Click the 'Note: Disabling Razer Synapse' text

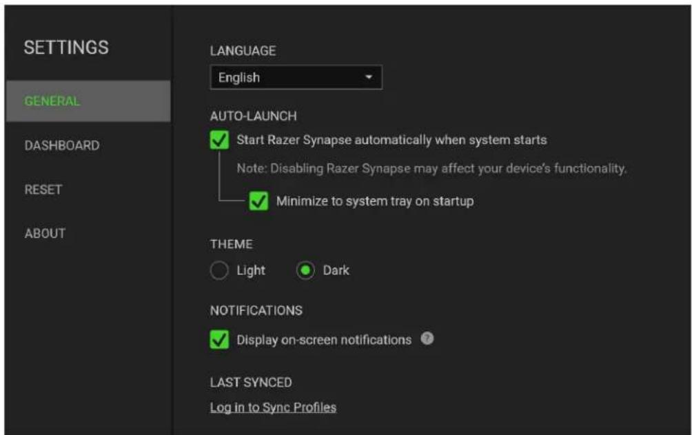click(x=431, y=168)
